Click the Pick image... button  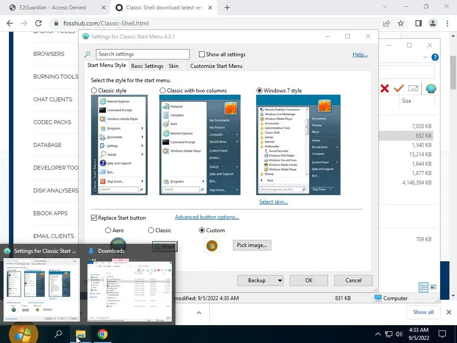(252, 245)
